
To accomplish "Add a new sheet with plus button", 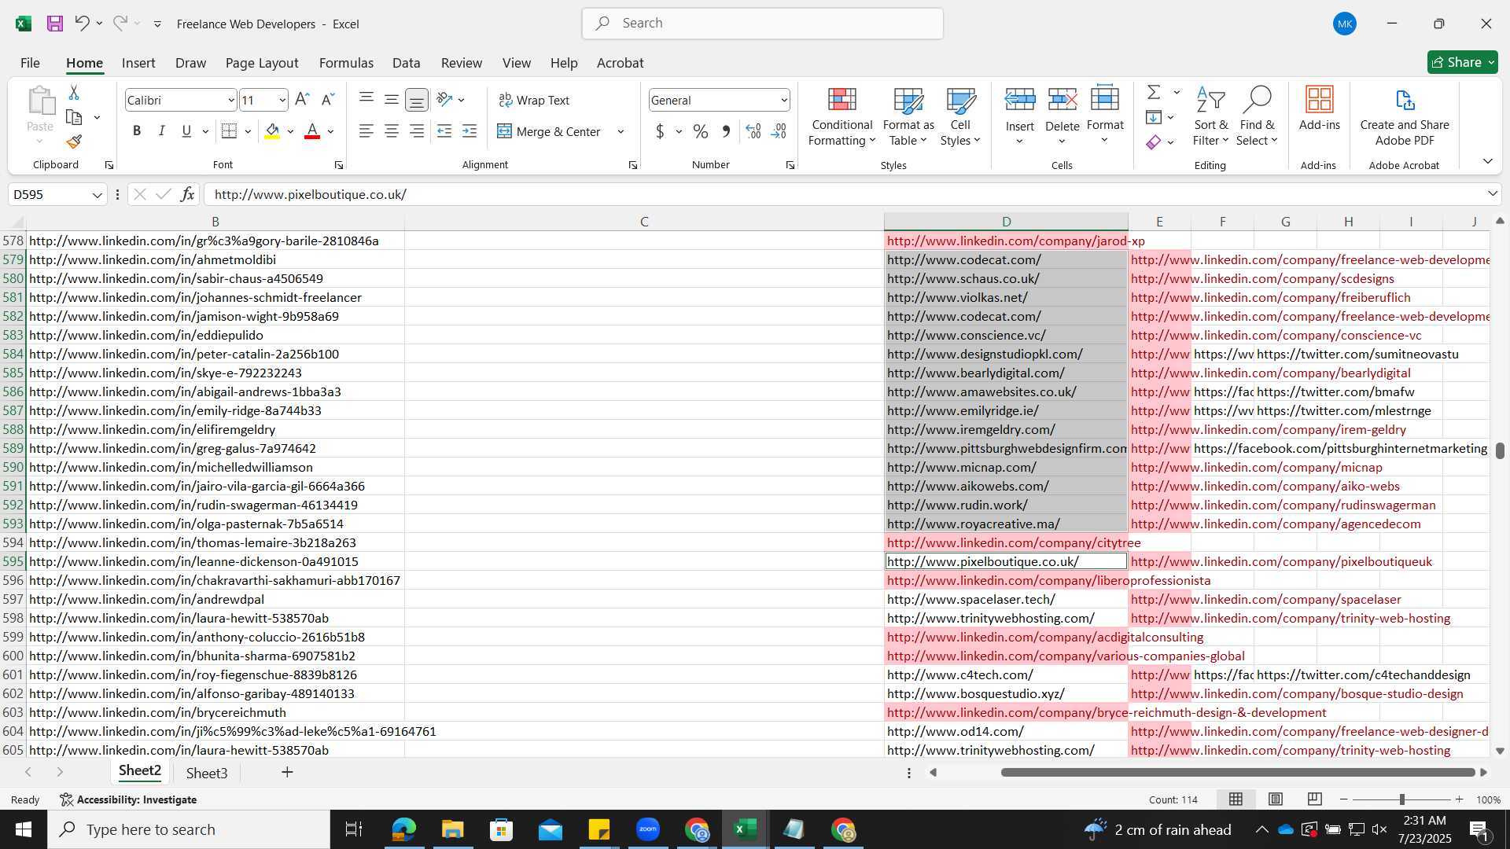I will [287, 773].
